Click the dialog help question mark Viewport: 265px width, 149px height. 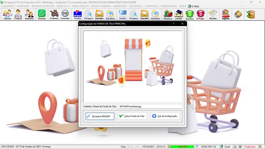[x=174, y=23]
